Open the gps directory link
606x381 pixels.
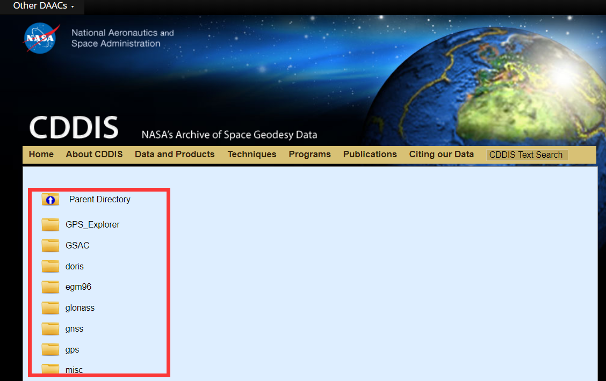pos(73,350)
